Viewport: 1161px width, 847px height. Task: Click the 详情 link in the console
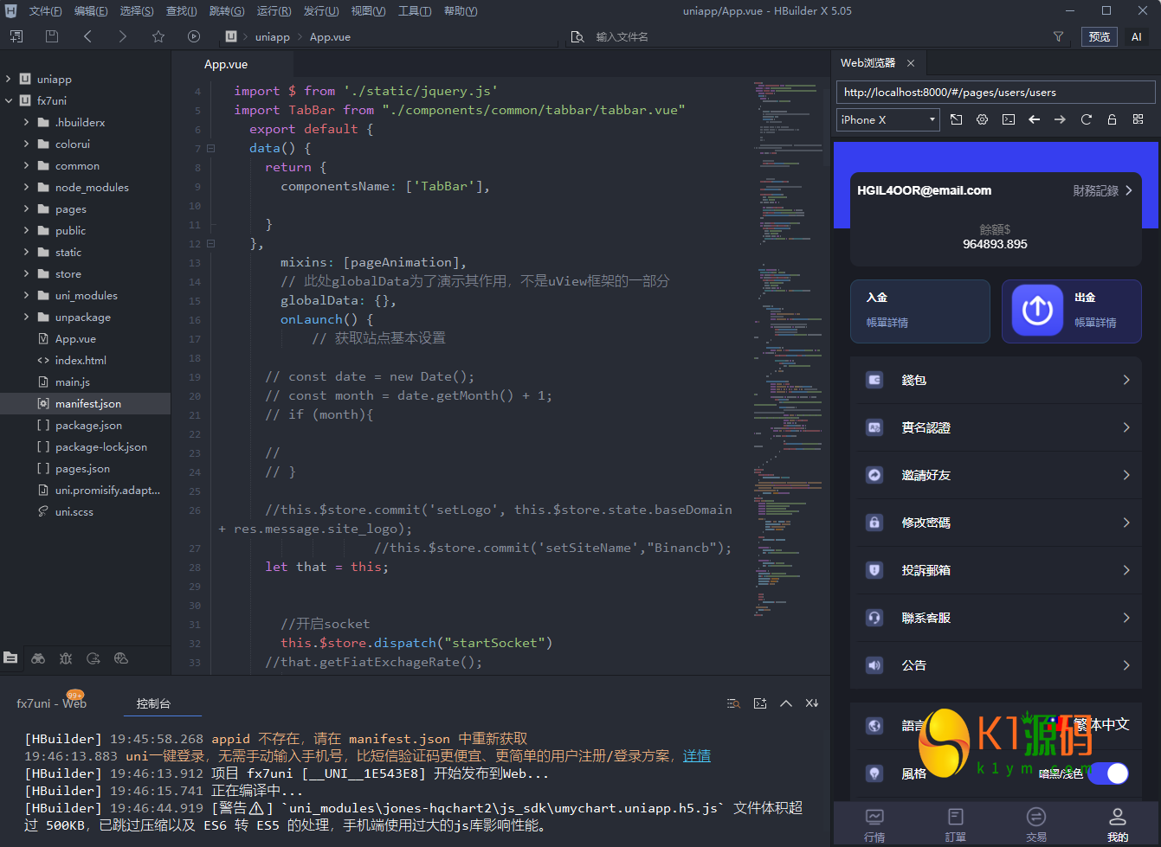(696, 756)
